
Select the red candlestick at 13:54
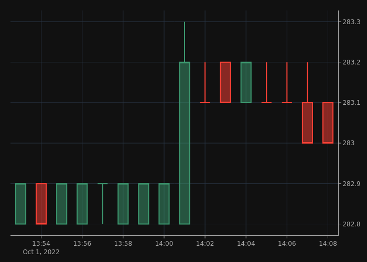click(41, 204)
